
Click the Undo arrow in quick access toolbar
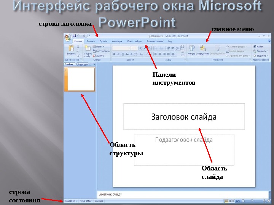point(78,36)
